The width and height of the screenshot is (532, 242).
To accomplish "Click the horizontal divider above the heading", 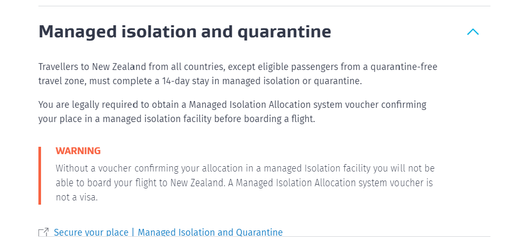I will pyautogui.click(x=264, y=6).
